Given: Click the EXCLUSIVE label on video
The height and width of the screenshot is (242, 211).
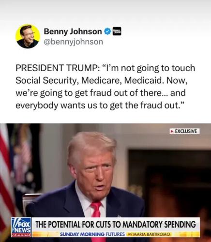Looking at the screenshot, I should (x=185, y=131).
